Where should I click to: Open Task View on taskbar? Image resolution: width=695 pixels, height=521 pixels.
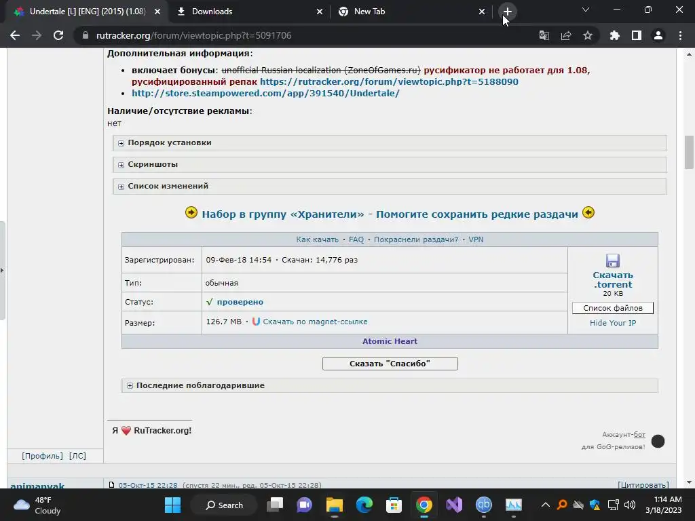point(275,505)
